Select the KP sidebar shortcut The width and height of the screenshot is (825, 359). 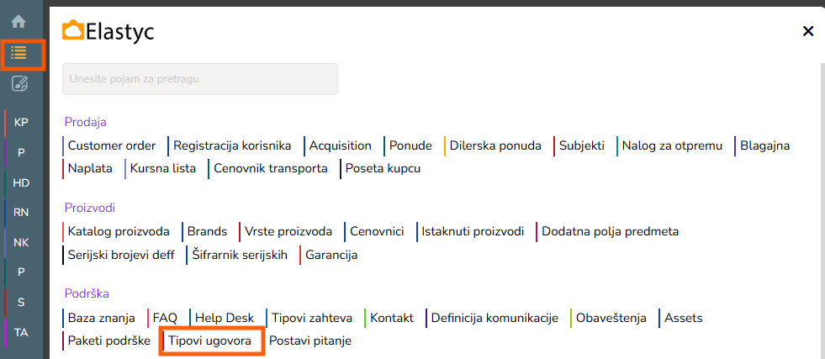pos(21,123)
